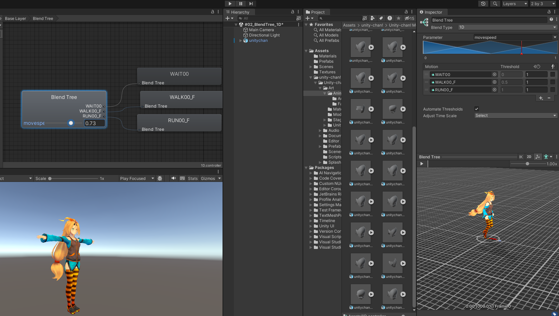Go to Base Layer in Animator breadcrumb
The width and height of the screenshot is (559, 316).
tap(15, 19)
